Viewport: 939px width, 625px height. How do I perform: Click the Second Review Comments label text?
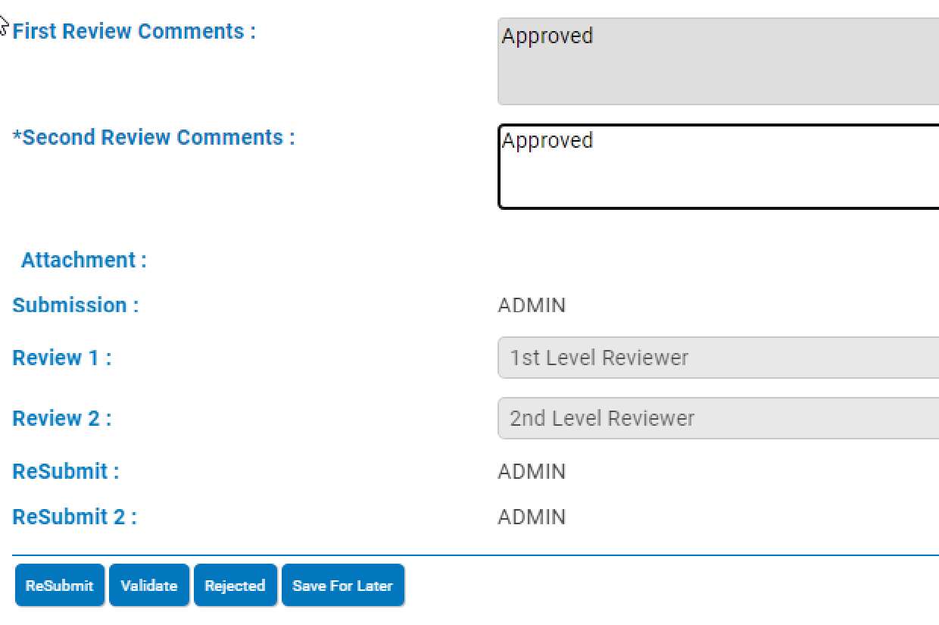pyautogui.click(x=158, y=138)
